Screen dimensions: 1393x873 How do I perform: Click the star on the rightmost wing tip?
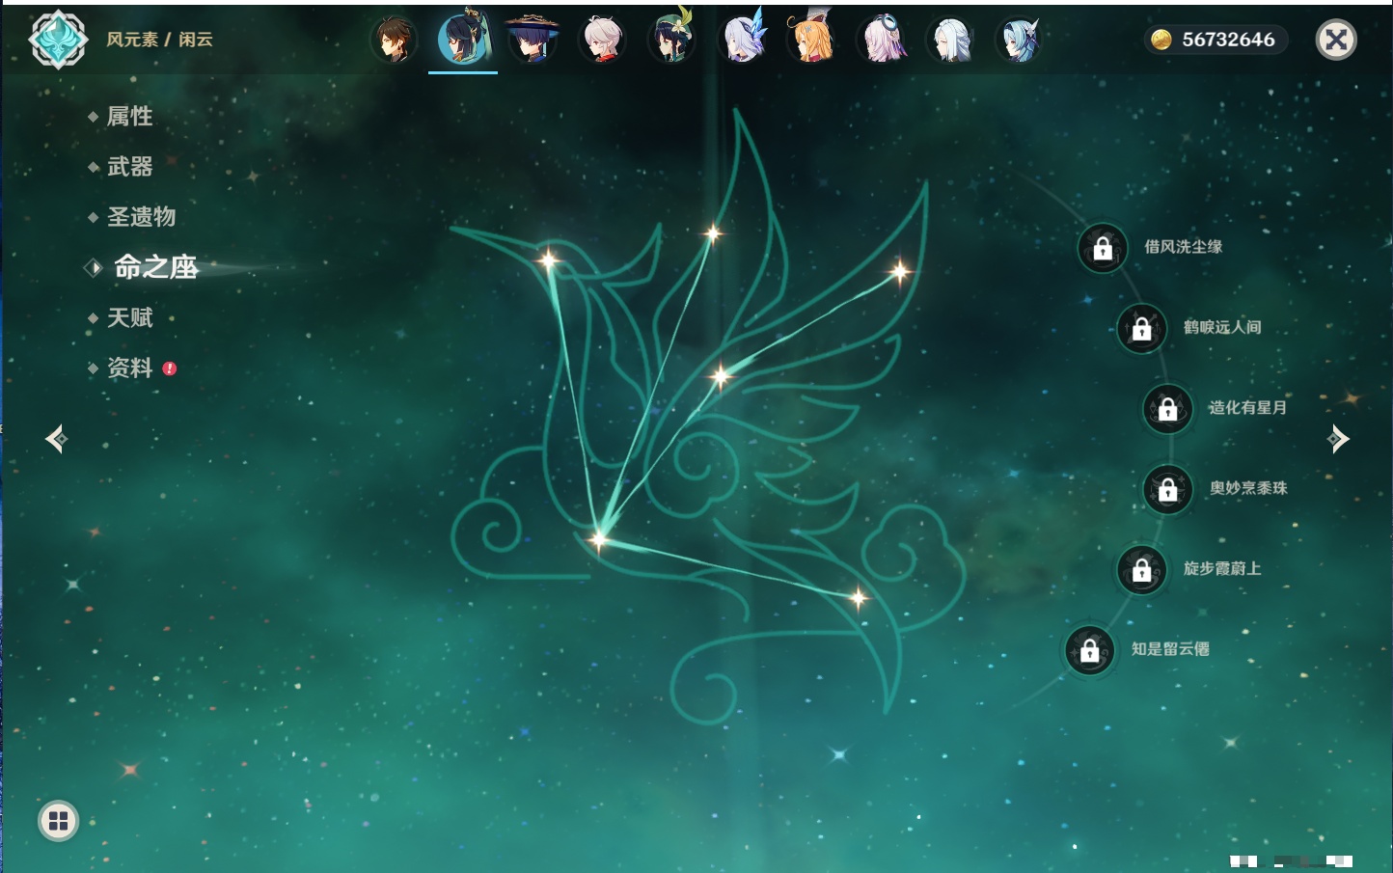899,272
